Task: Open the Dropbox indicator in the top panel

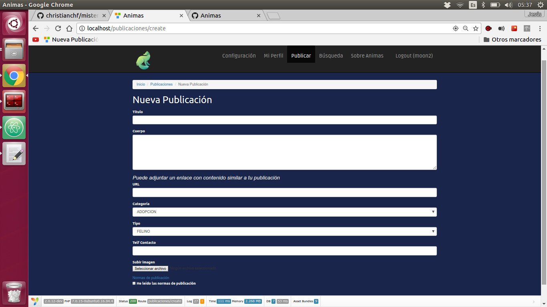Action: click(448, 5)
